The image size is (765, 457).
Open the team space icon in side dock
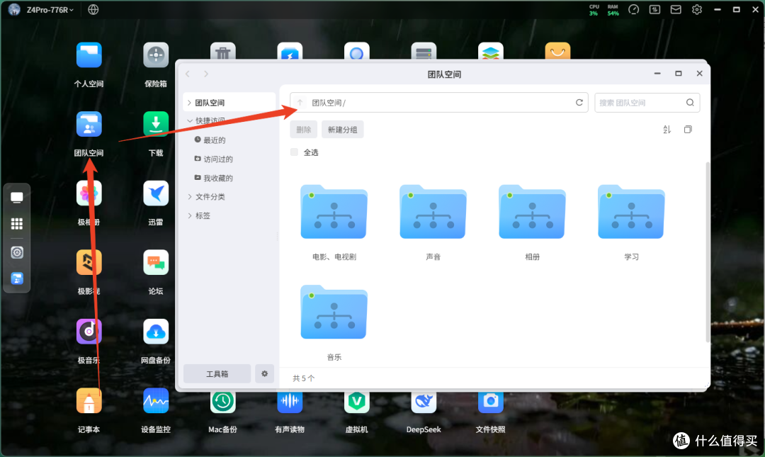16,278
